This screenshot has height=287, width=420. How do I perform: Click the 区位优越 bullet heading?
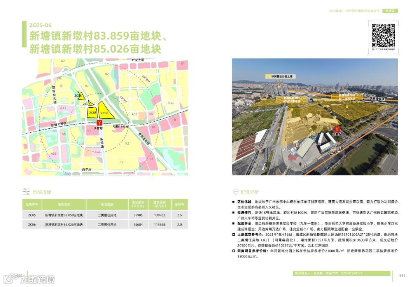(244, 202)
